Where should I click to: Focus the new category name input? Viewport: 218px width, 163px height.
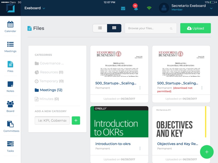tap(52, 120)
